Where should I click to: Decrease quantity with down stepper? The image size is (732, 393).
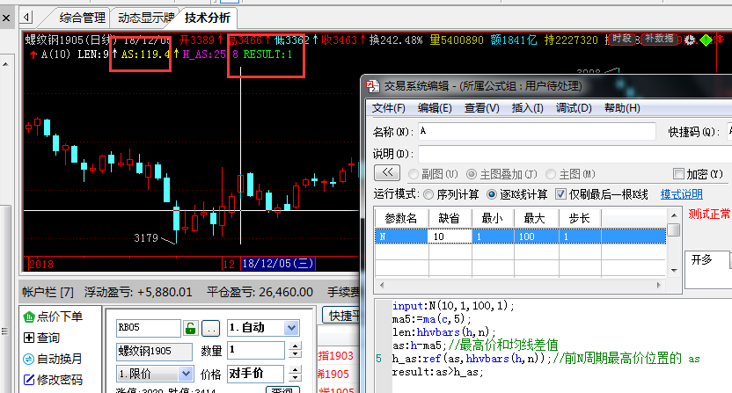click(295, 354)
